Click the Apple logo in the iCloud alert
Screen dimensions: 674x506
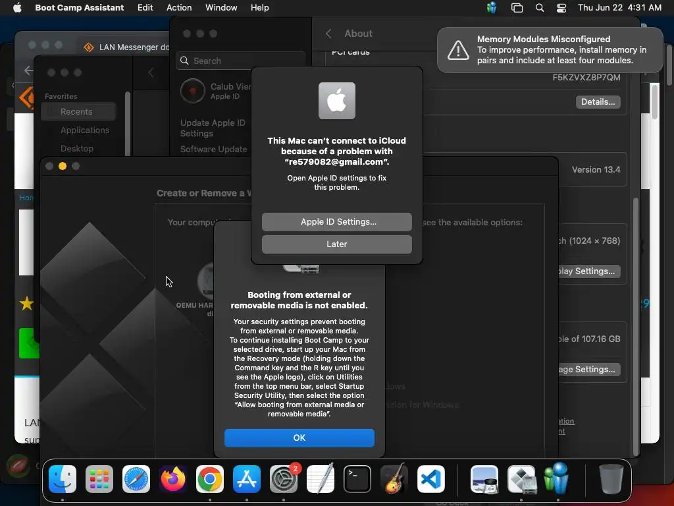pyautogui.click(x=337, y=101)
